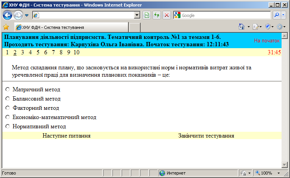Go to question 2
The width and height of the screenshot is (290, 178).
coord(15,52)
